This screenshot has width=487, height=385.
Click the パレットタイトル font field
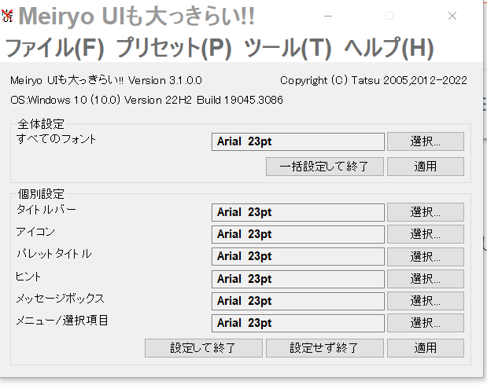click(x=298, y=257)
